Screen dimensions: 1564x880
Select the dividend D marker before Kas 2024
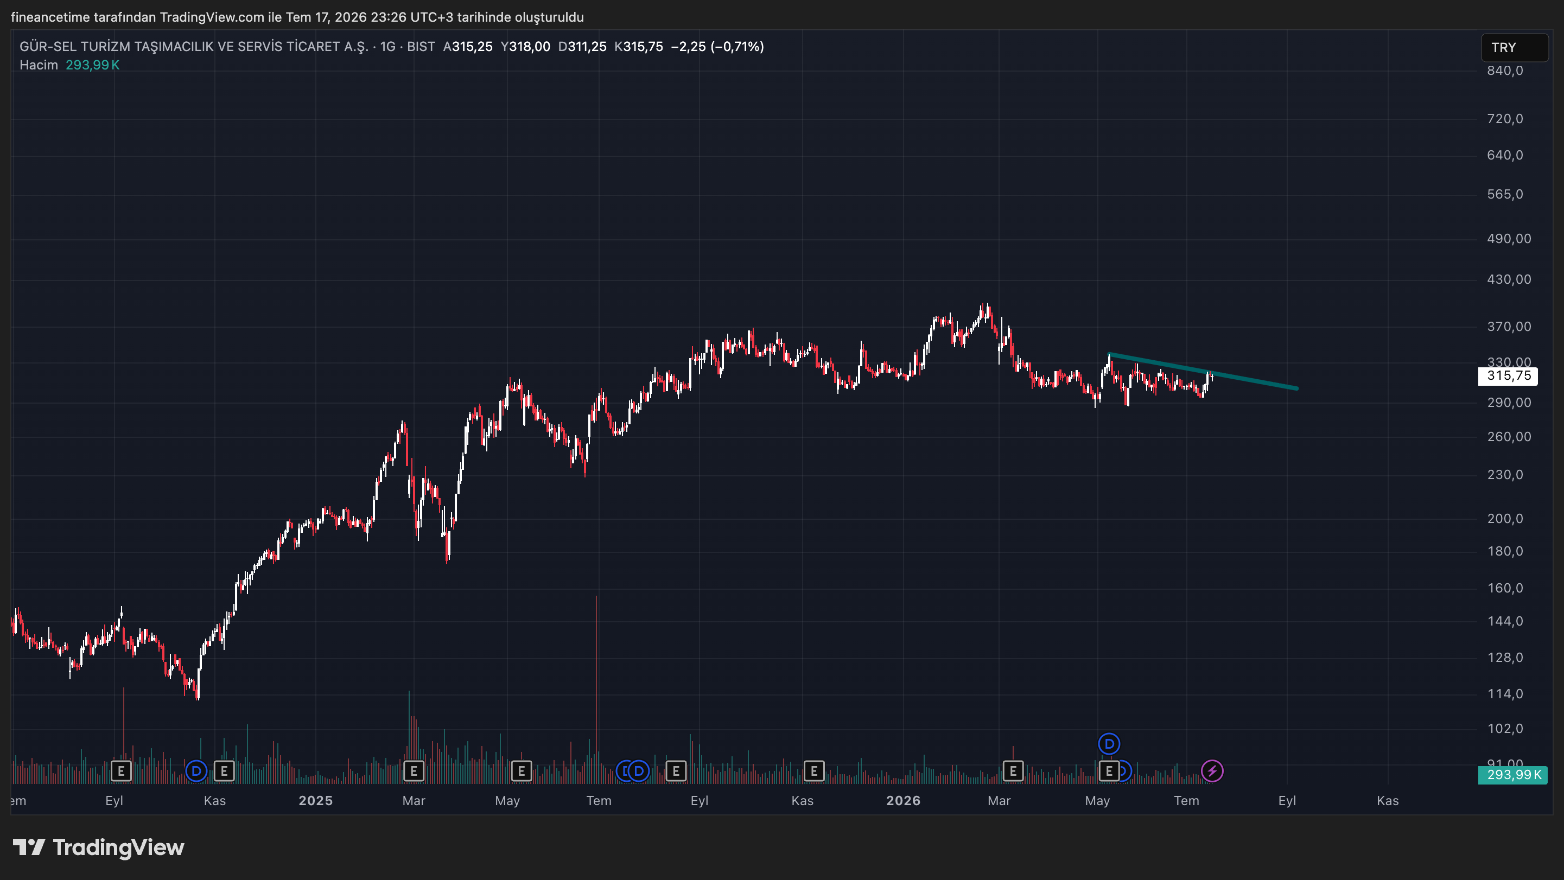click(x=196, y=771)
